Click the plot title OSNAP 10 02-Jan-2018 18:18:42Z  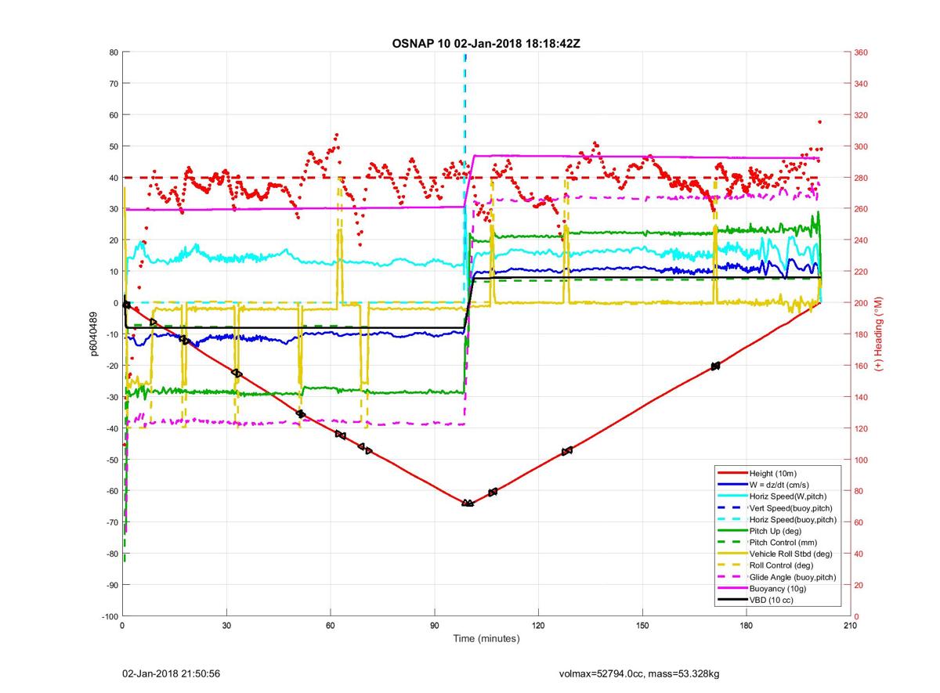point(486,43)
